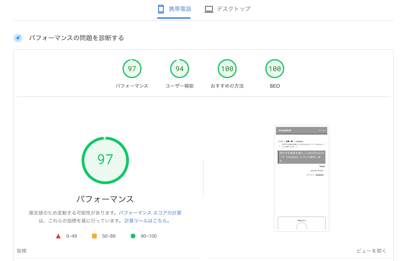This screenshot has height=261, width=404.
Task: Click the パフォーマンスの問題を診断する heading
Action: coord(76,38)
